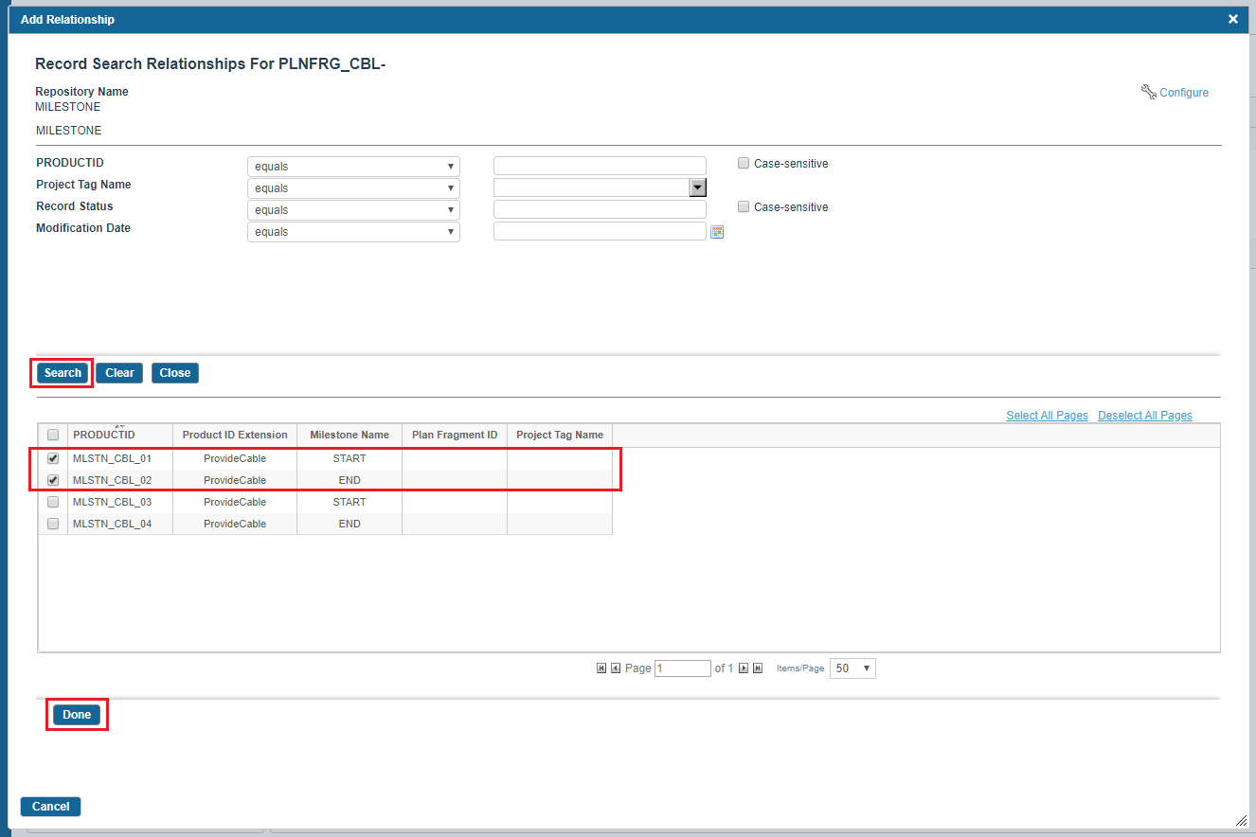Go to next page of results
1256x837 pixels.
pyautogui.click(x=744, y=668)
